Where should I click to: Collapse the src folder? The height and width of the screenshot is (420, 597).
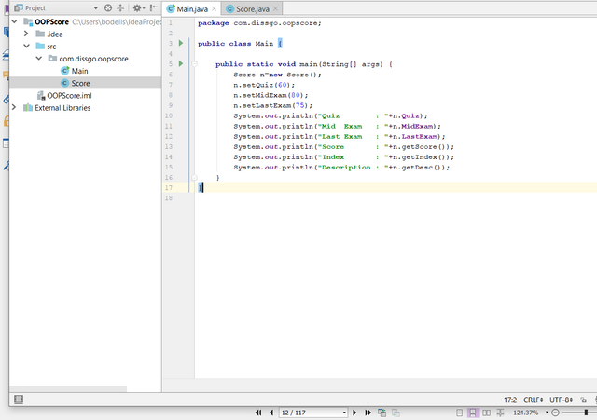[x=27, y=46]
